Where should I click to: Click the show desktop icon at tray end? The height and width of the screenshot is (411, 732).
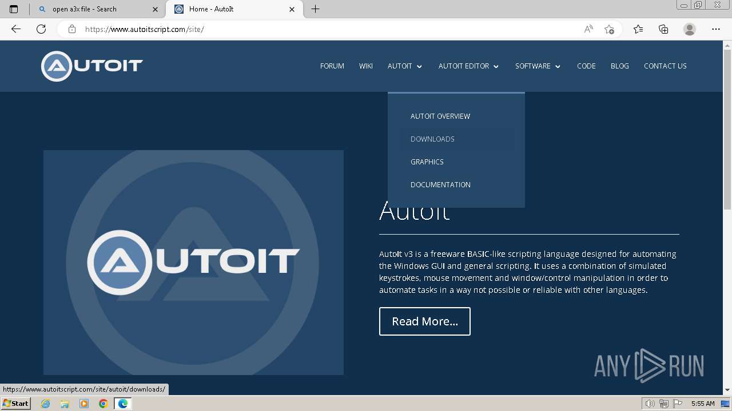click(x=725, y=404)
